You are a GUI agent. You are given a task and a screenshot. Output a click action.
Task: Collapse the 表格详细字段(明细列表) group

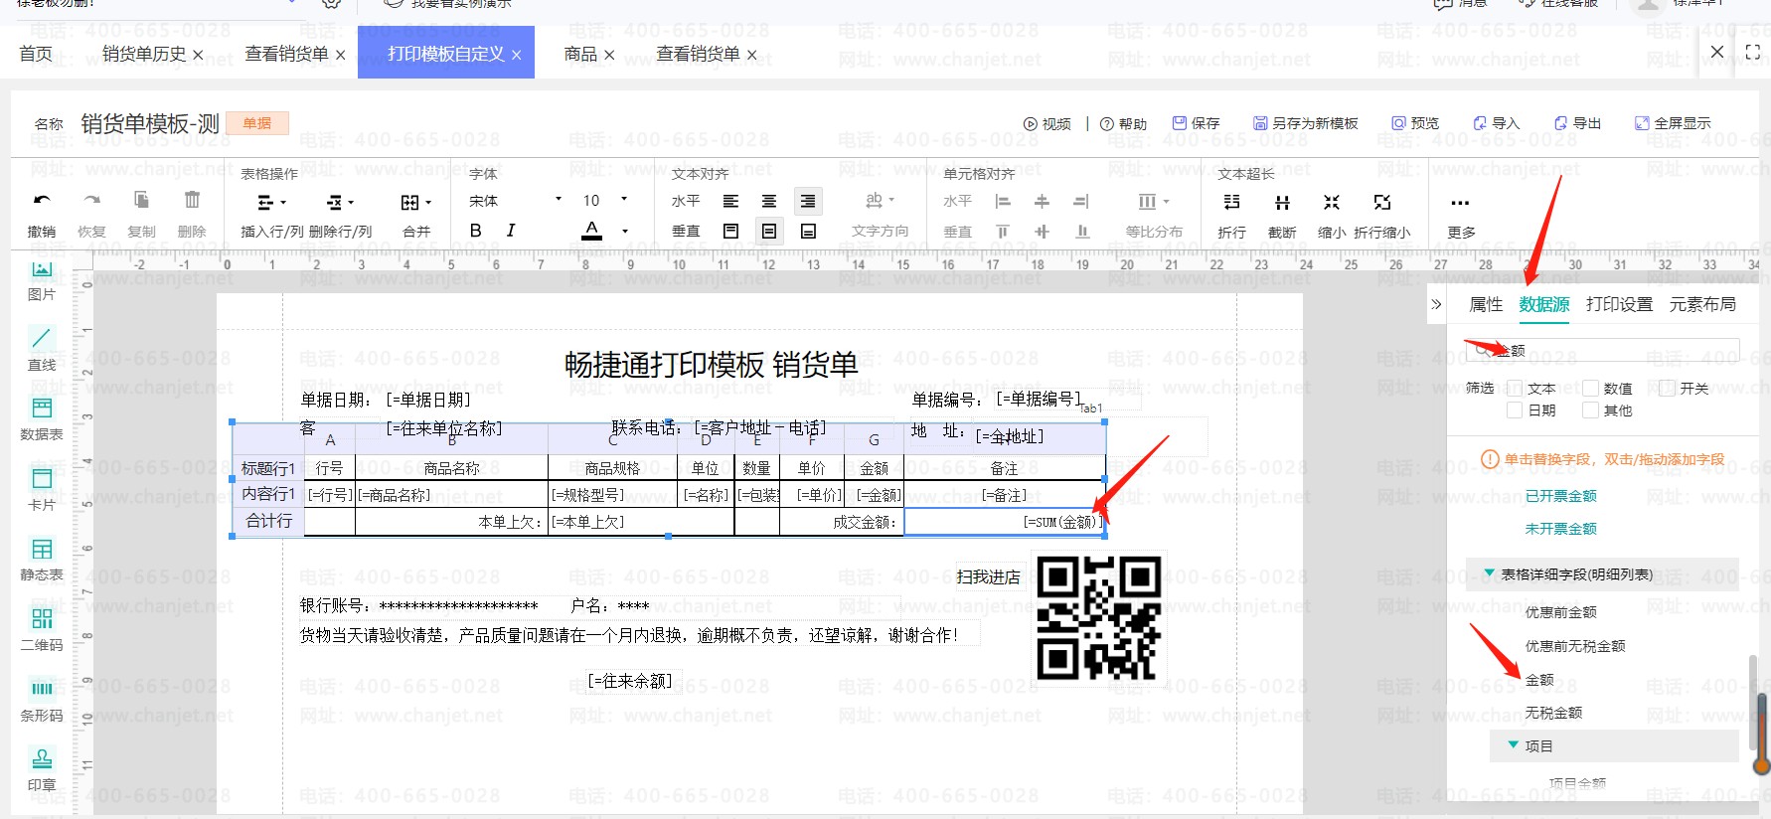(1490, 573)
